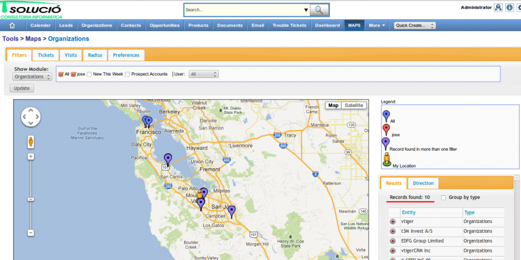
Task: Open the user profile icon beside Administrator
Action: click(x=498, y=8)
